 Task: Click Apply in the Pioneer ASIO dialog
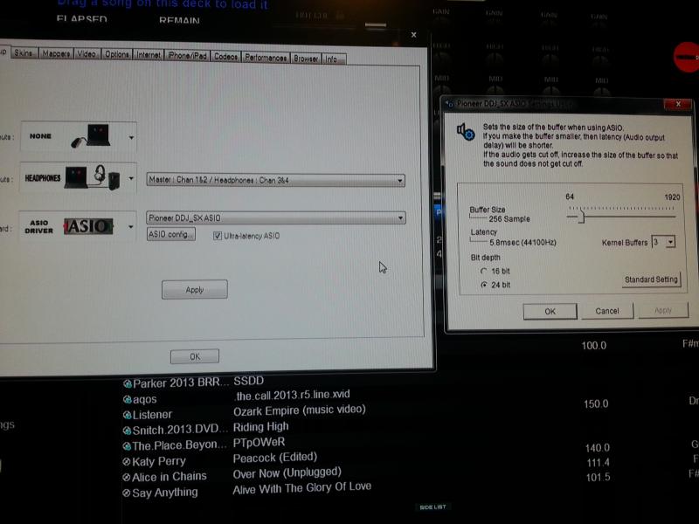click(x=663, y=310)
